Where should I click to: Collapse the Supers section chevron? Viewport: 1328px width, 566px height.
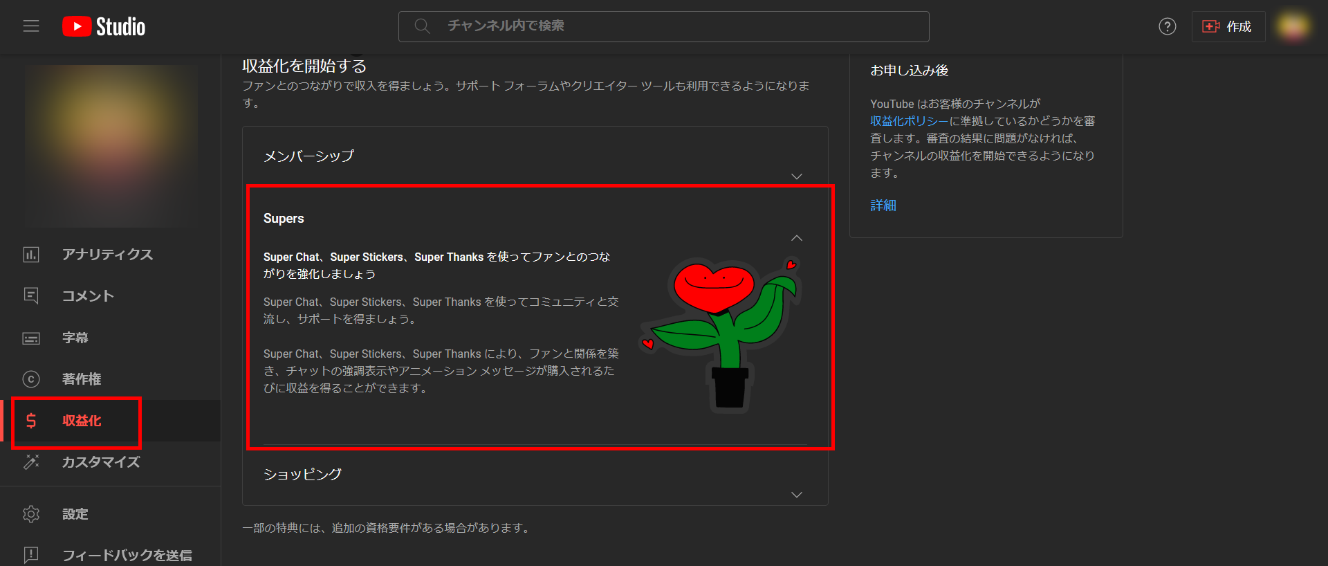[x=797, y=238]
